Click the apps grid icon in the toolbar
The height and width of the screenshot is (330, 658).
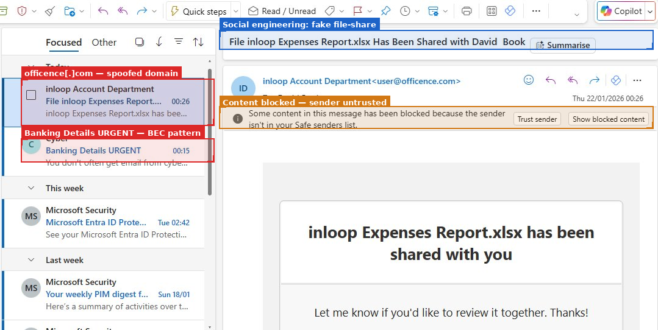[492, 11]
